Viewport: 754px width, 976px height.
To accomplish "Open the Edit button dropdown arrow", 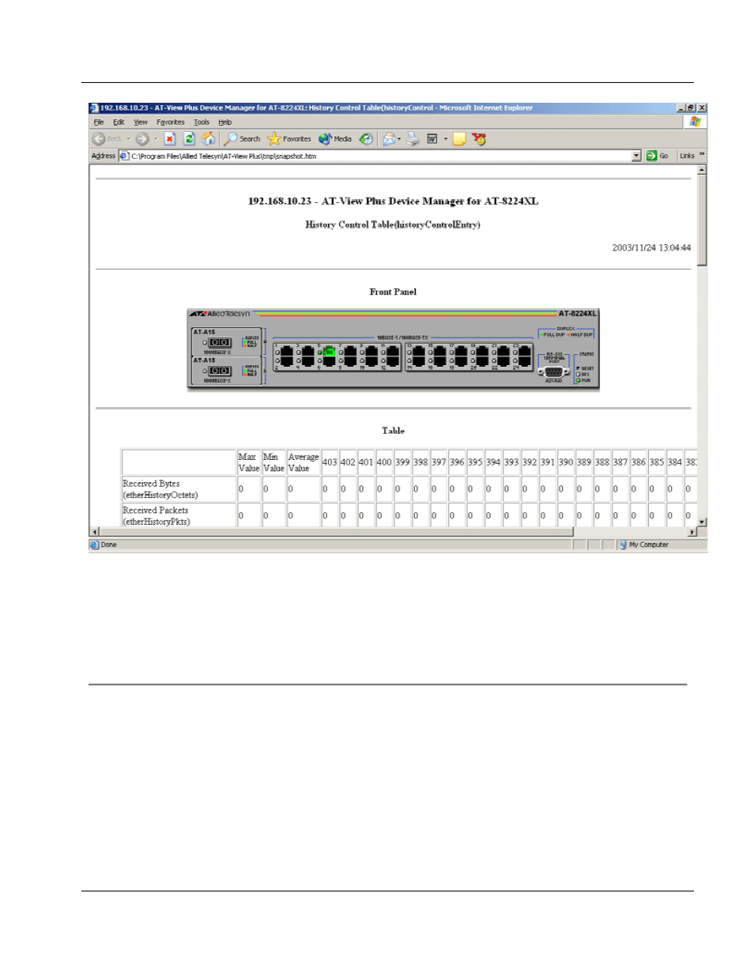I will 446,139.
